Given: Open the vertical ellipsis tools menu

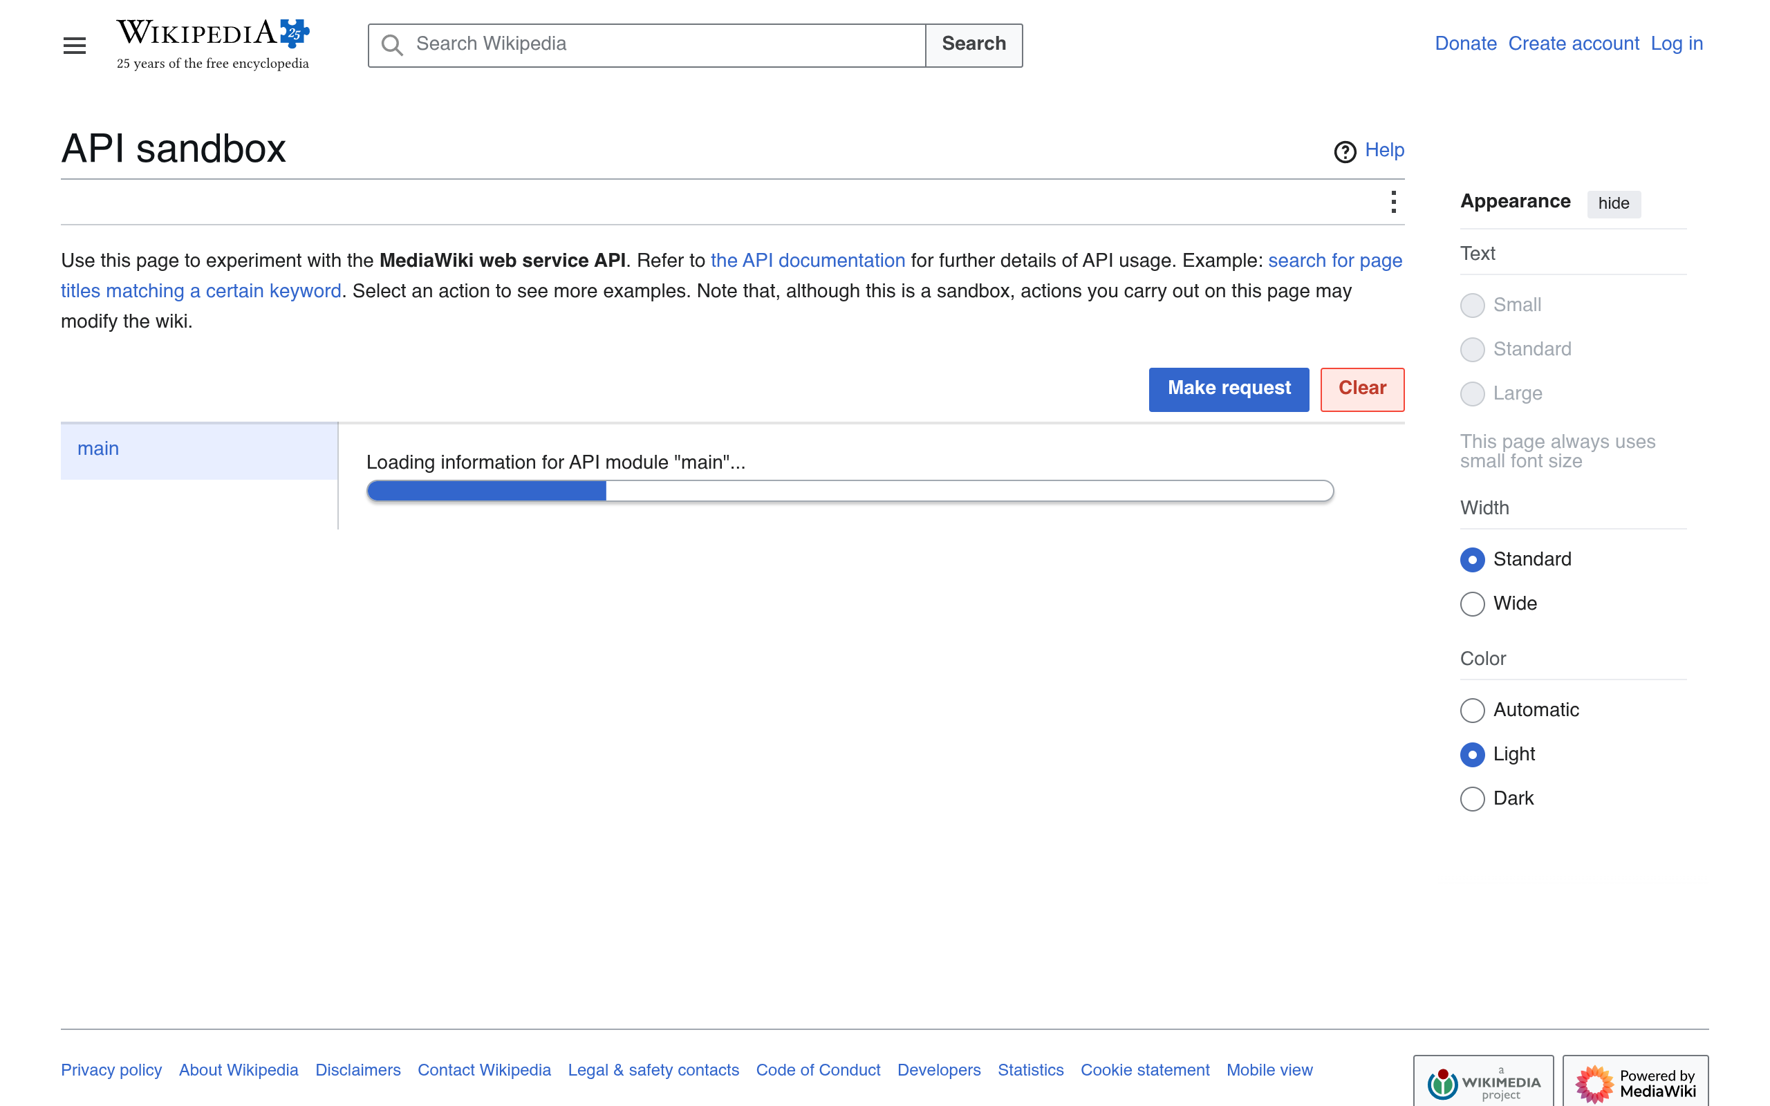Looking at the screenshot, I should [x=1393, y=202].
